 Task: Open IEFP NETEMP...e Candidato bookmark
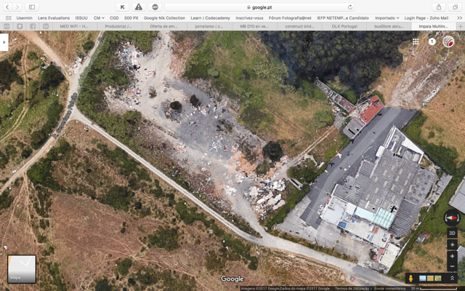click(343, 17)
